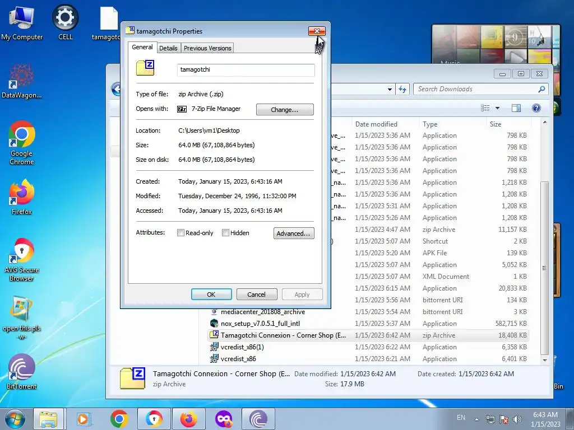This screenshot has height=430, width=574.
Task: Select the nox_setup_v7.0.5.1_full_intl file
Action: (x=260, y=324)
